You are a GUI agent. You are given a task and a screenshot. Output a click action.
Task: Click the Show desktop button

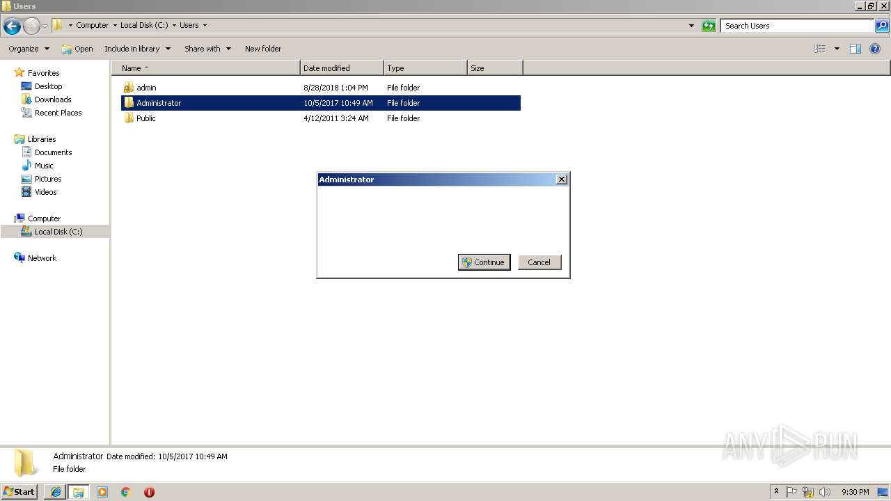pos(883,492)
